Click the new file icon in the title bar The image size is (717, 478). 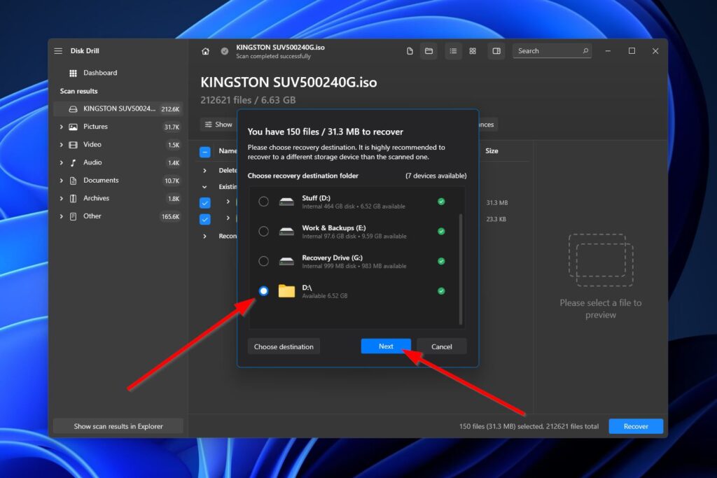point(410,50)
